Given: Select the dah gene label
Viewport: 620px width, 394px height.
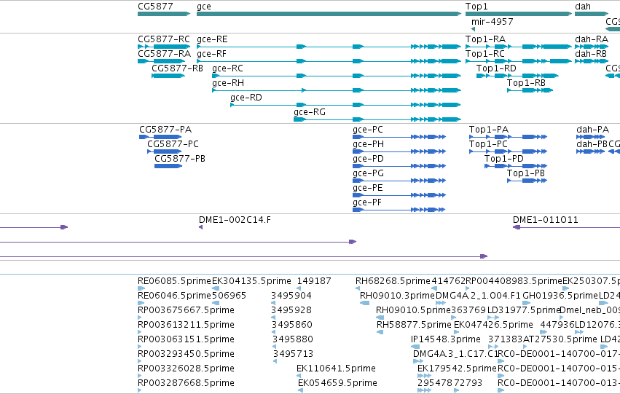Looking at the screenshot, I should click(582, 7).
